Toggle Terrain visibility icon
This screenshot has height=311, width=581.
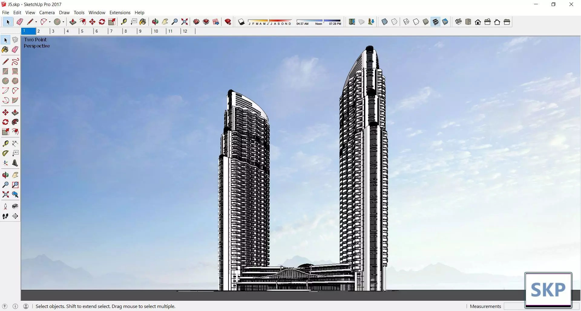(x=362, y=22)
